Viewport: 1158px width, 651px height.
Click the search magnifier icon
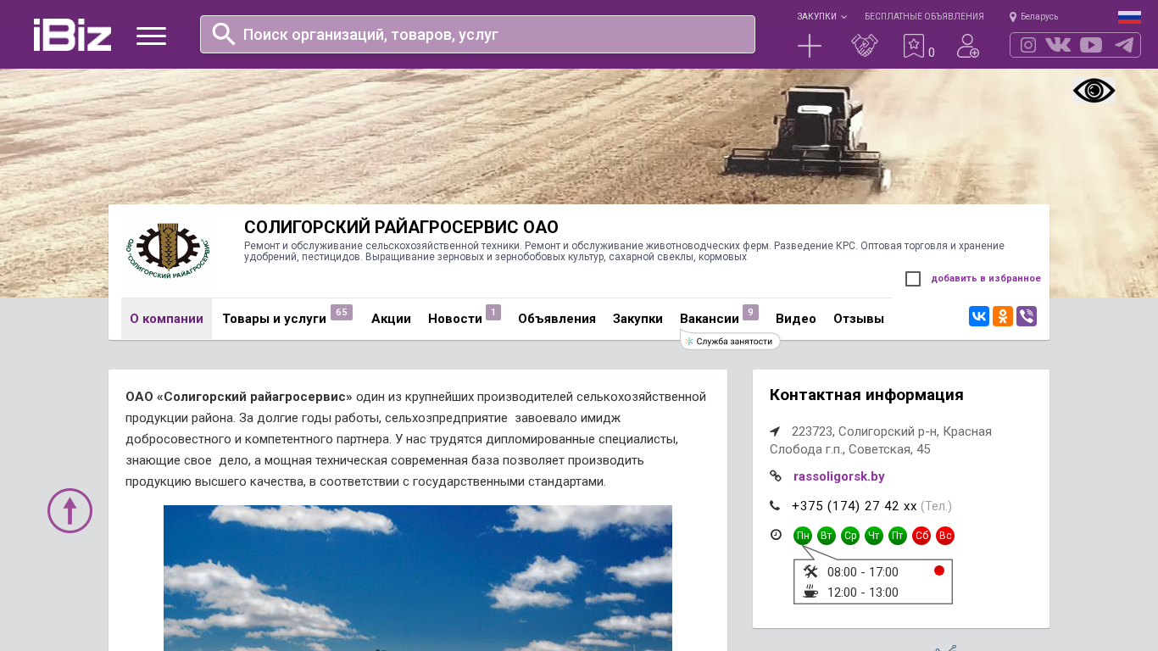click(x=224, y=34)
